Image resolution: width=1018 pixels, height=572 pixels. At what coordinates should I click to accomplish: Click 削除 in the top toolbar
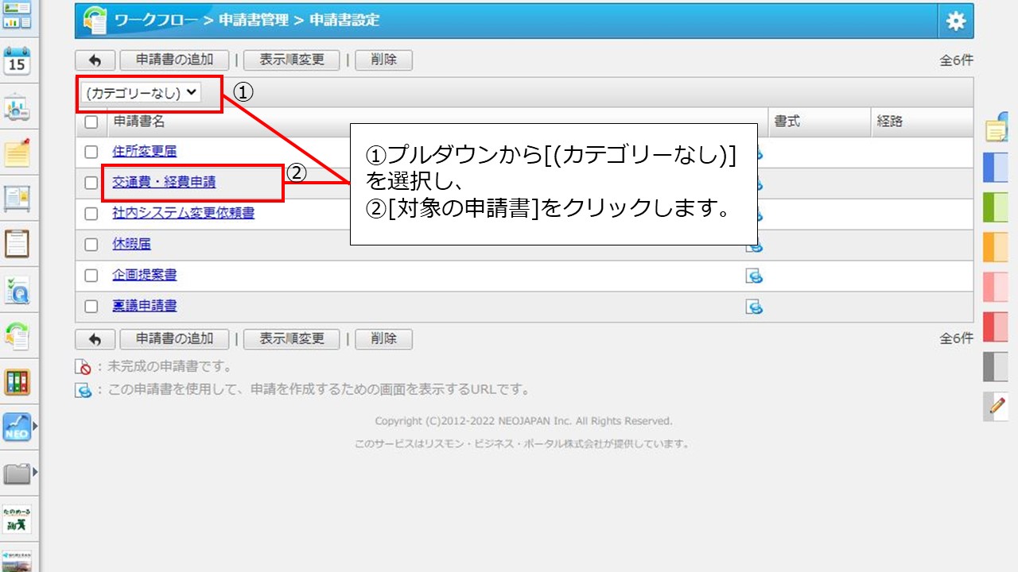(383, 60)
